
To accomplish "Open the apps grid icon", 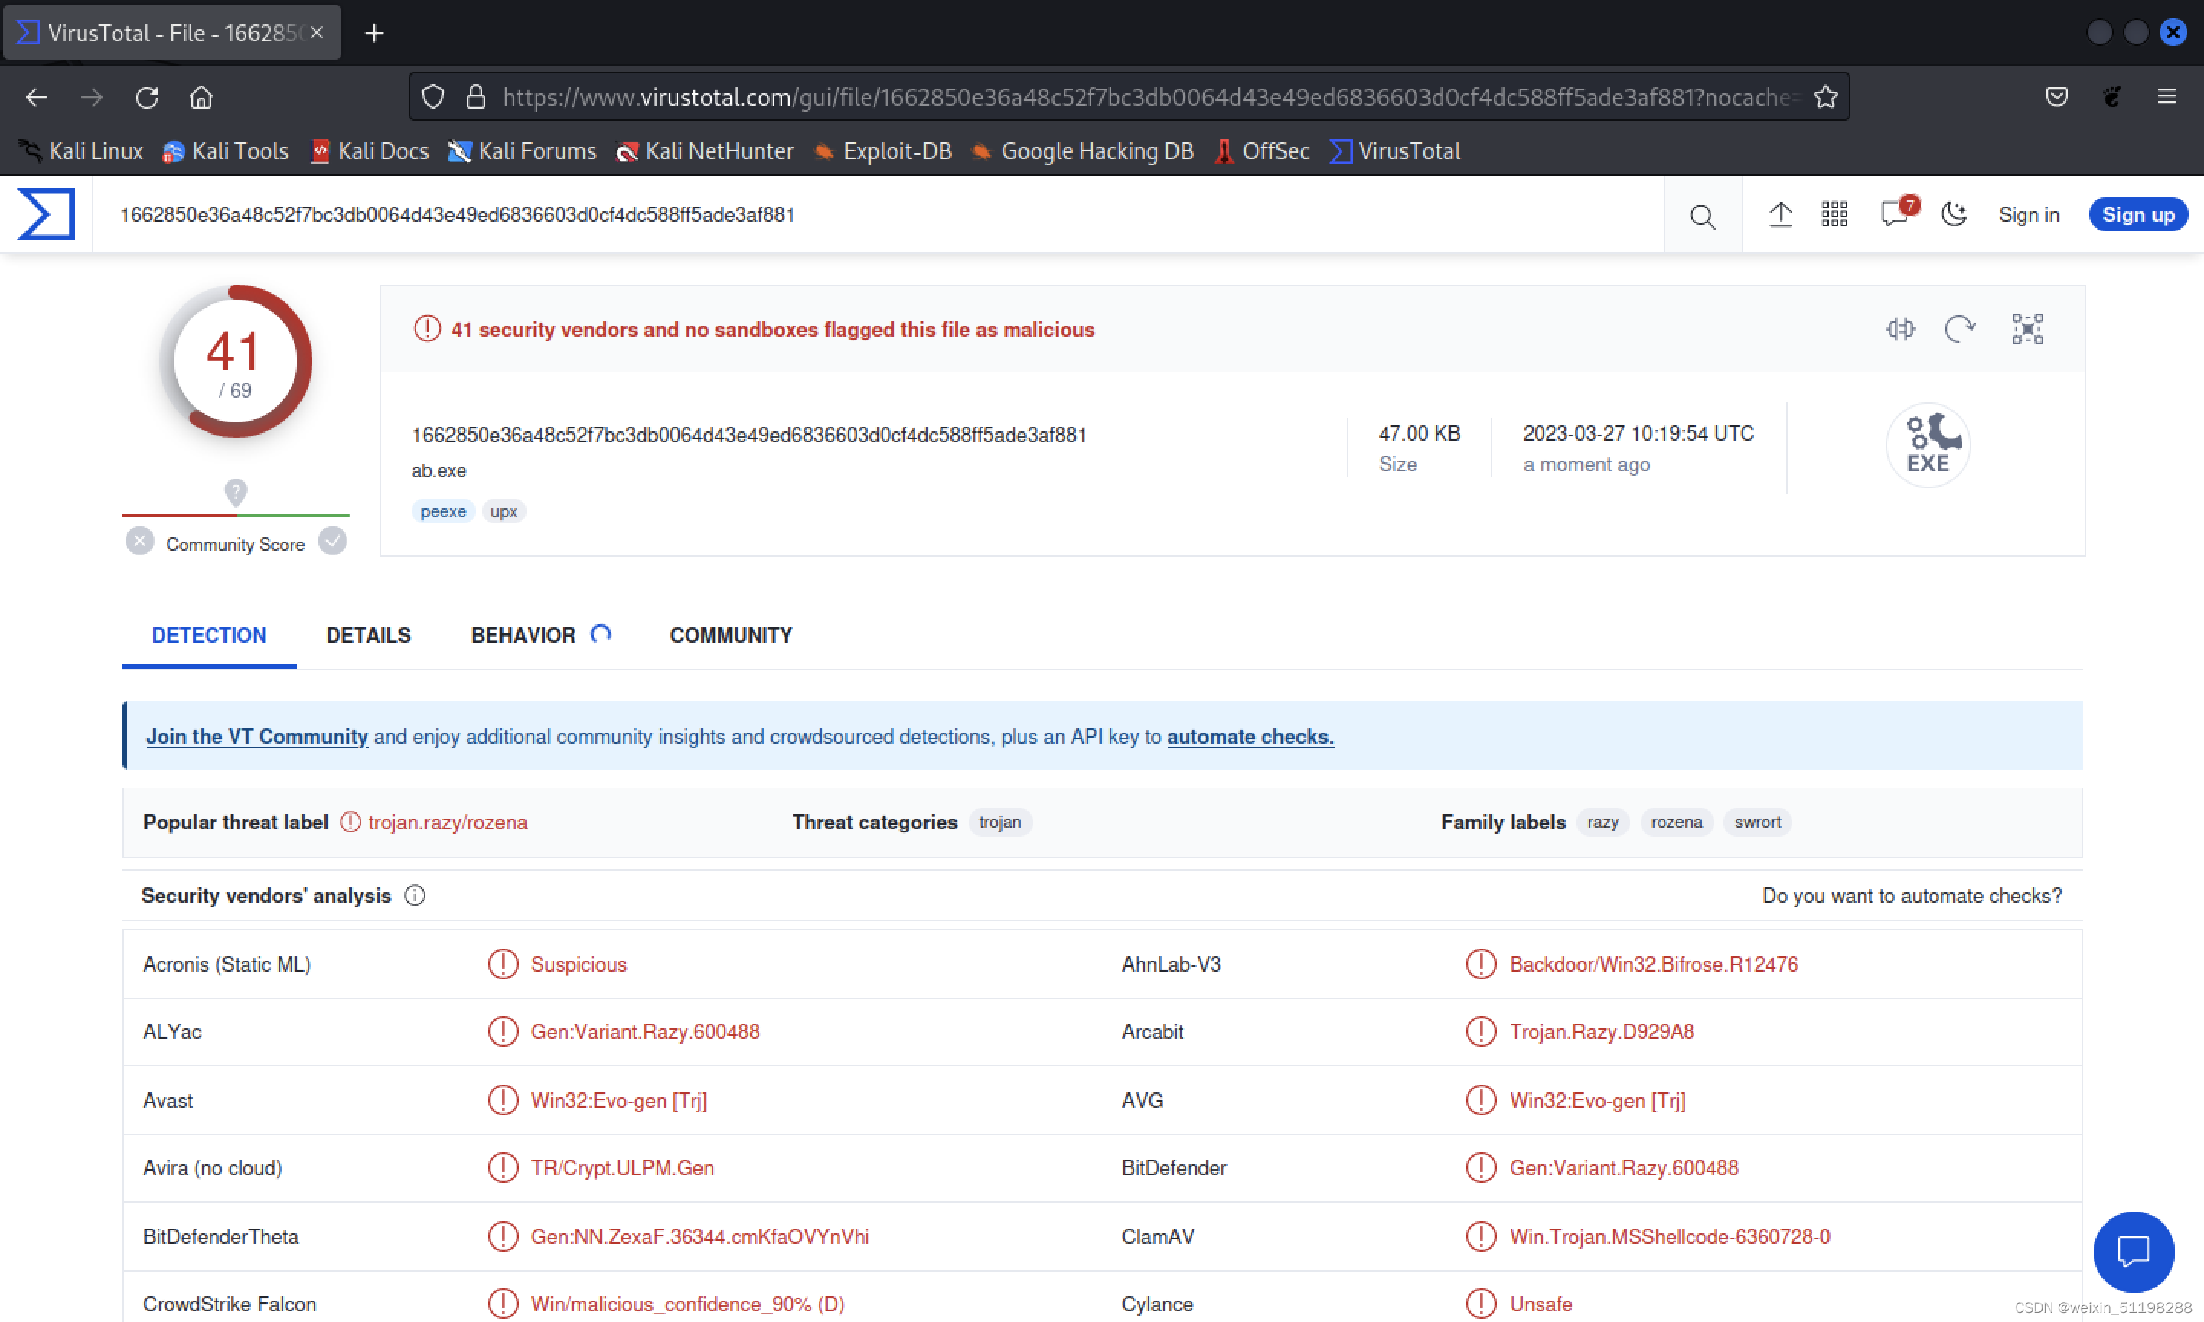I will tap(1834, 213).
